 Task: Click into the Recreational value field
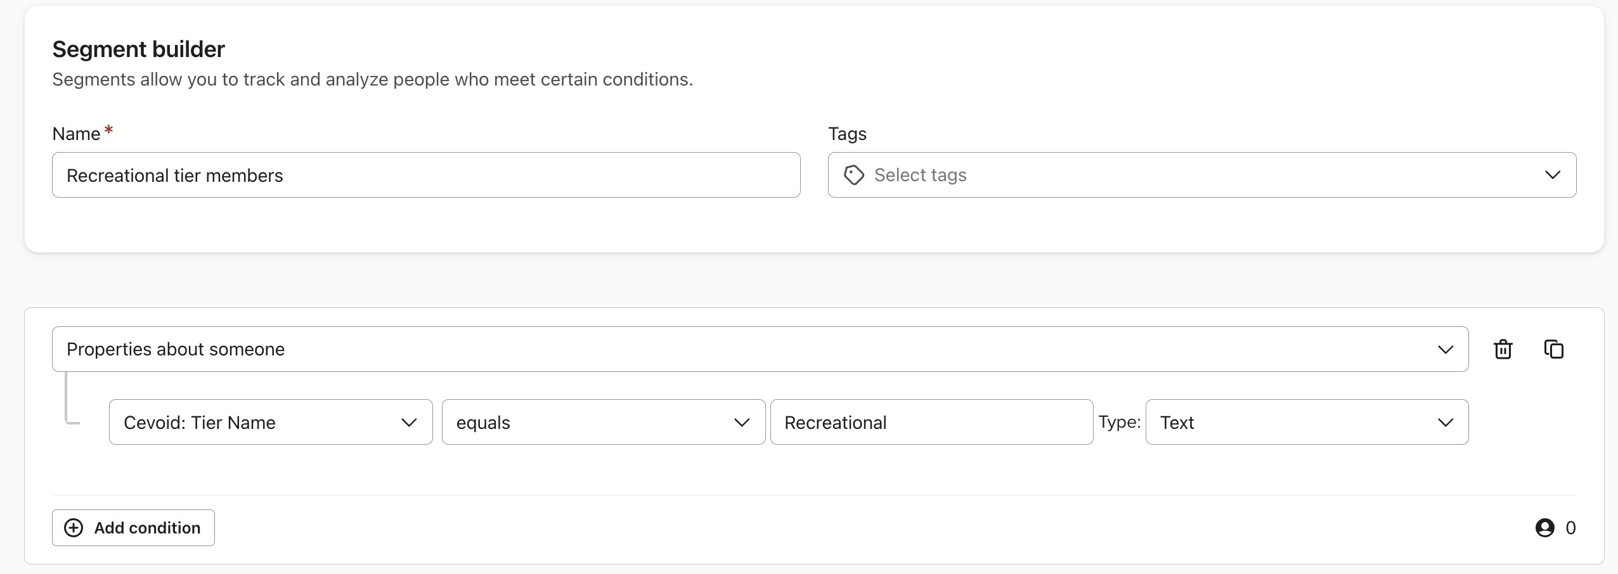pyautogui.click(x=931, y=423)
